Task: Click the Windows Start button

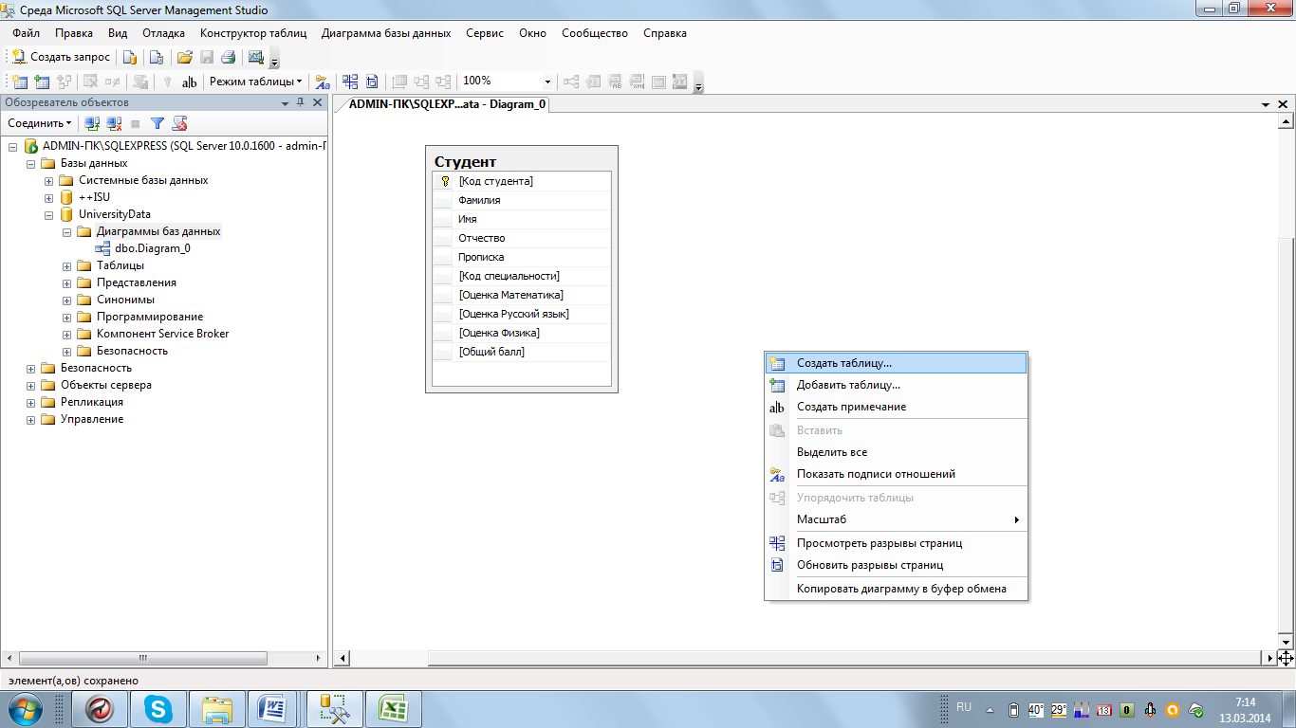Action: point(26,709)
